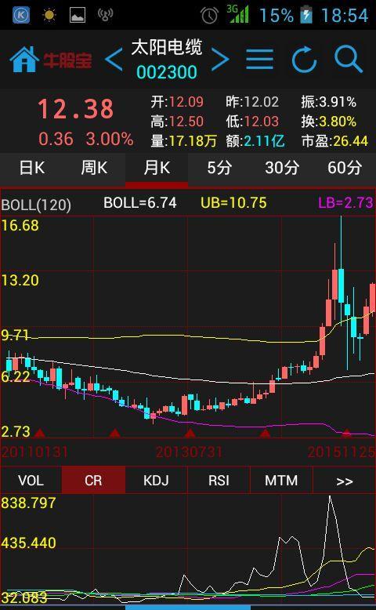Tap the stock name 太阳电缆

pos(167,48)
